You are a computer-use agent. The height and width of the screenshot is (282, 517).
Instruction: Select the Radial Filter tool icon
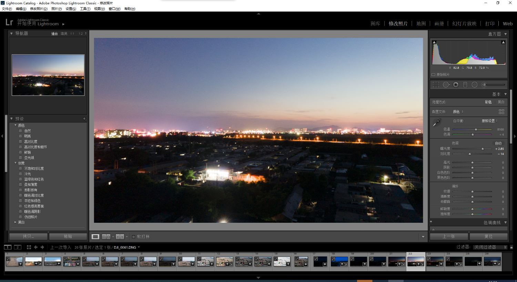point(475,85)
